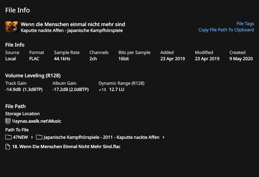The height and width of the screenshot is (177, 259).
Task: Click the Kaputte nackte Affen album subtitle
Action: 72,30
